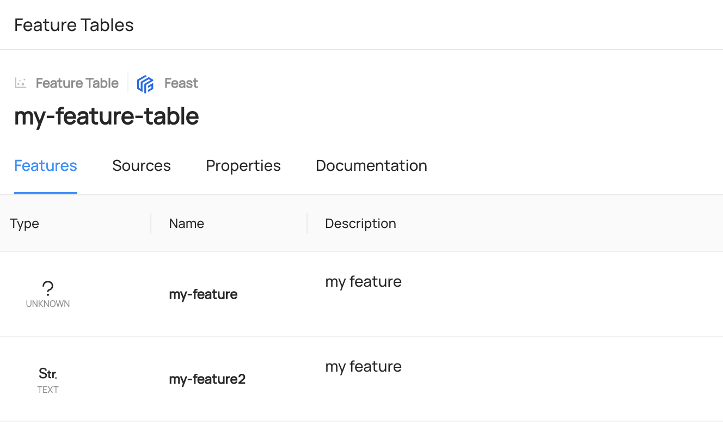
Task: Switch to the Documentation tab
Action: coord(371,165)
